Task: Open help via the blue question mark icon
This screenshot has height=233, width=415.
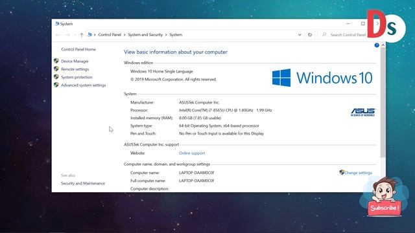Action: (377, 45)
